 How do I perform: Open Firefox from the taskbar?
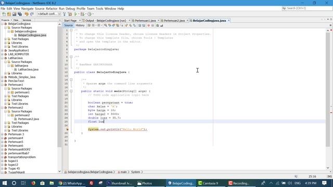[33, 183]
